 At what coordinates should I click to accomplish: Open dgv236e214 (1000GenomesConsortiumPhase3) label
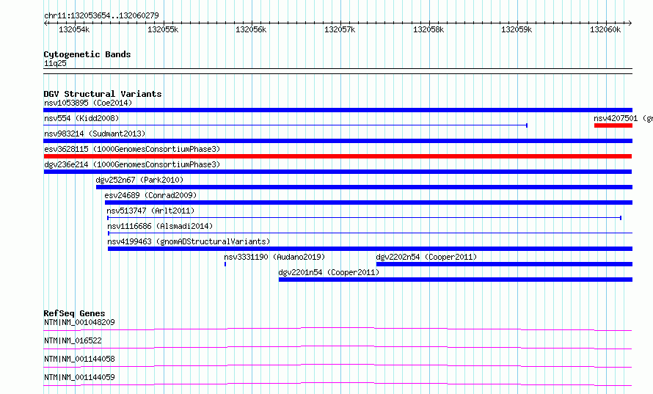(132, 164)
